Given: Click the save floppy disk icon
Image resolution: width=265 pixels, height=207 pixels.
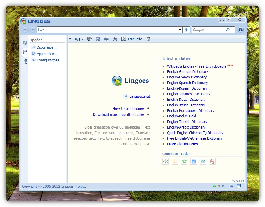Looking at the screenshot, I should 98,39.
